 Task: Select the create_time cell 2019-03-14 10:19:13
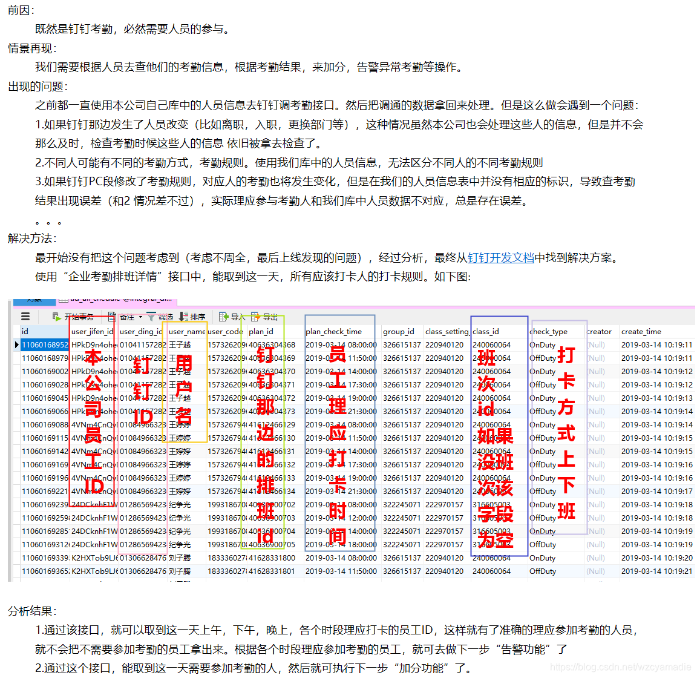[x=658, y=398]
